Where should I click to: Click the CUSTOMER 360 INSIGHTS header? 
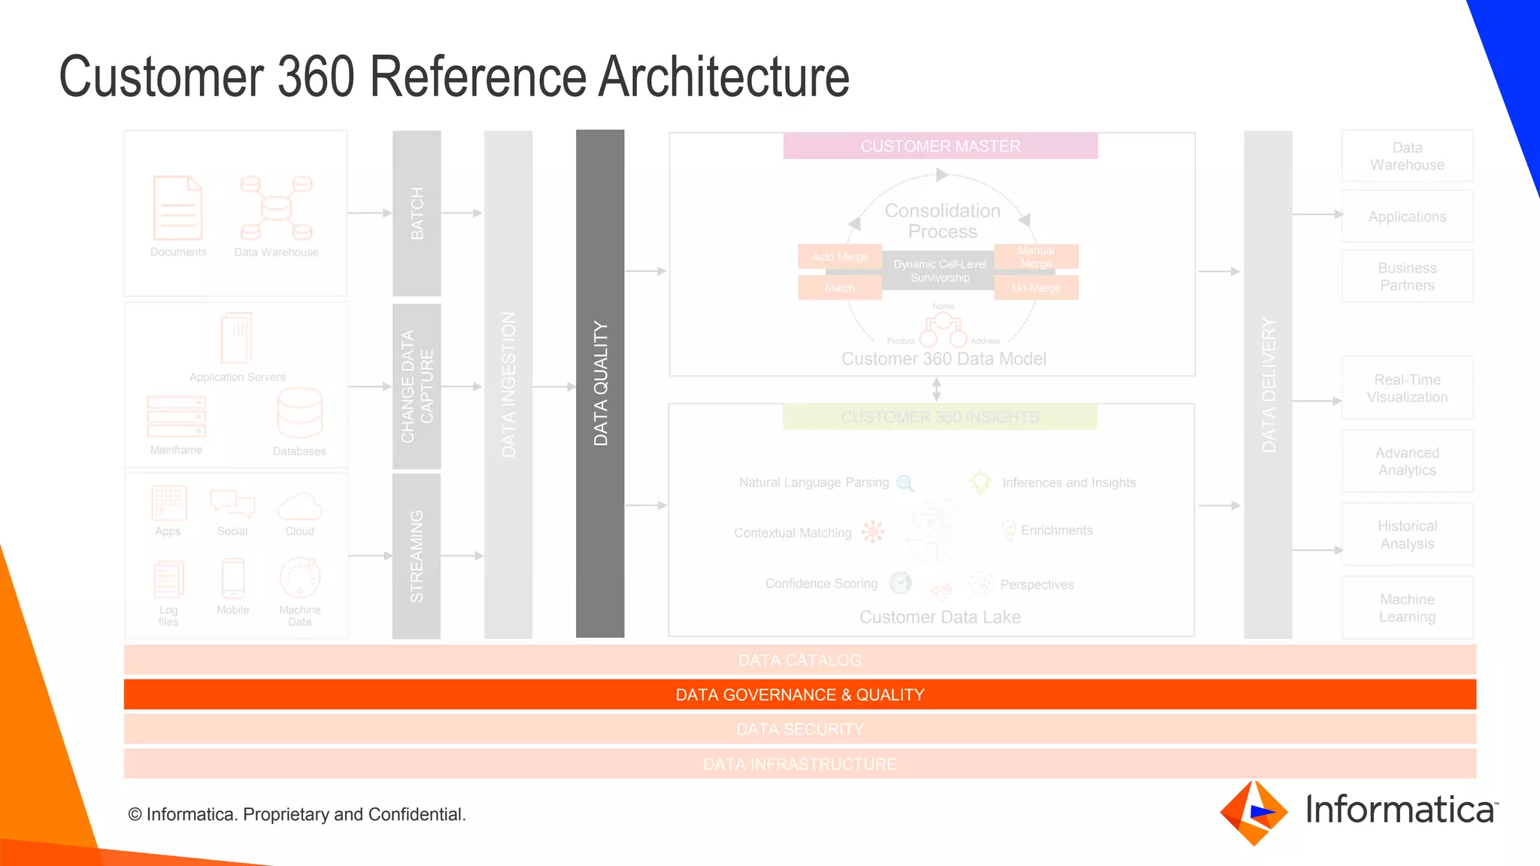(939, 416)
